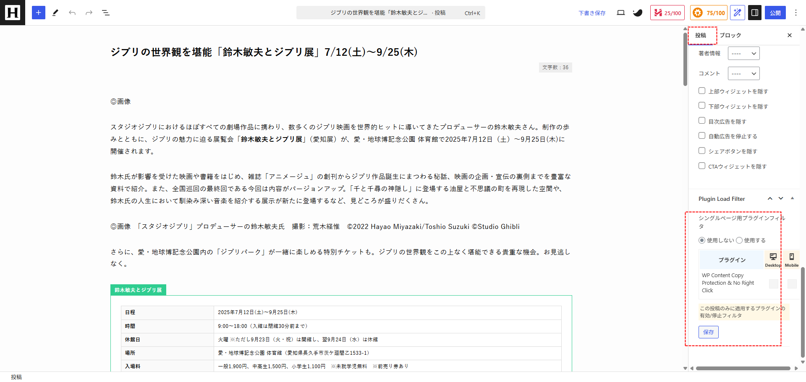The height and width of the screenshot is (382, 806).
Task: Check 目次広告を隠す
Action: pos(702,121)
